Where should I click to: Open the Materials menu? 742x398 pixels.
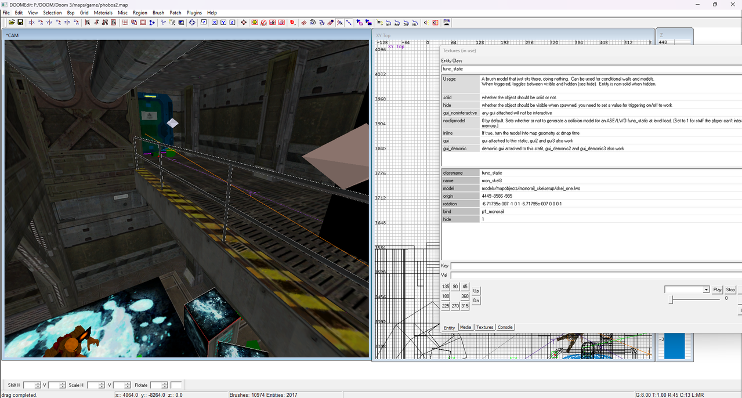tap(103, 13)
